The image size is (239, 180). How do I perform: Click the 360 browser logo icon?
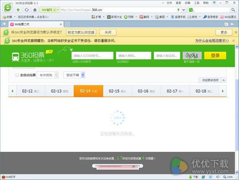click(8, 8)
